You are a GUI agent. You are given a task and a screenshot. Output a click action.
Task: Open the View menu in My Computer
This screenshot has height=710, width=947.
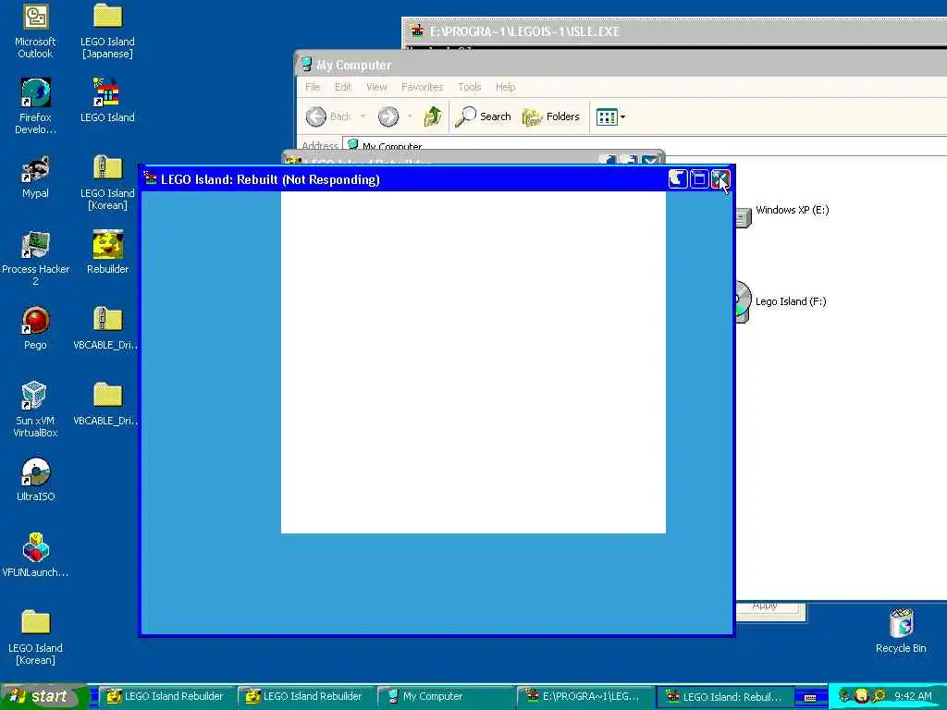click(376, 87)
